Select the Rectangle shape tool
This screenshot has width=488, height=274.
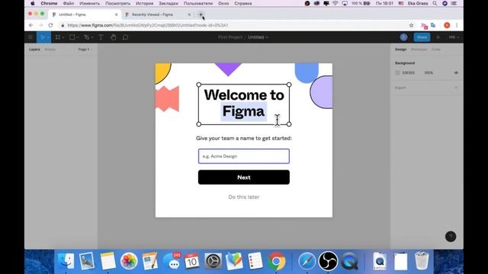pyautogui.click(x=72, y=37)
